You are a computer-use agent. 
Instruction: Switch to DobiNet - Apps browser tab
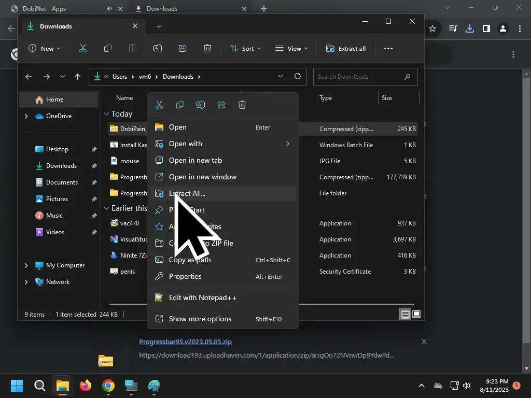coord(45,9)
